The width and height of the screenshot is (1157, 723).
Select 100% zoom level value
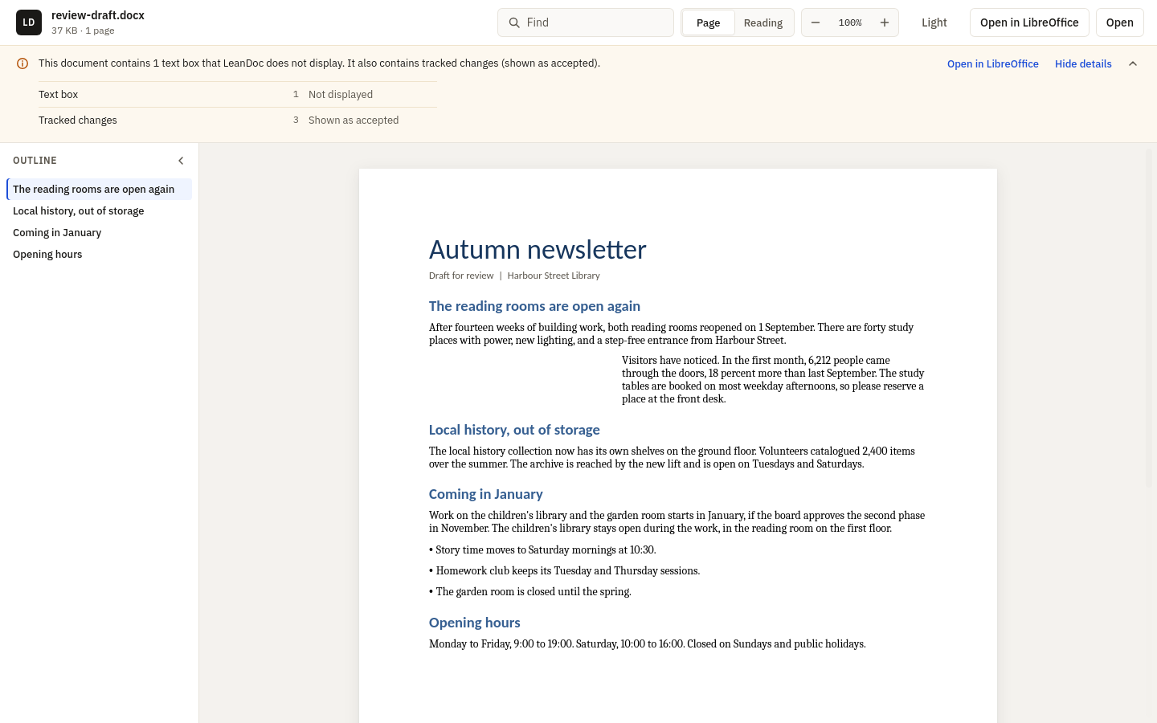[850, 22]
